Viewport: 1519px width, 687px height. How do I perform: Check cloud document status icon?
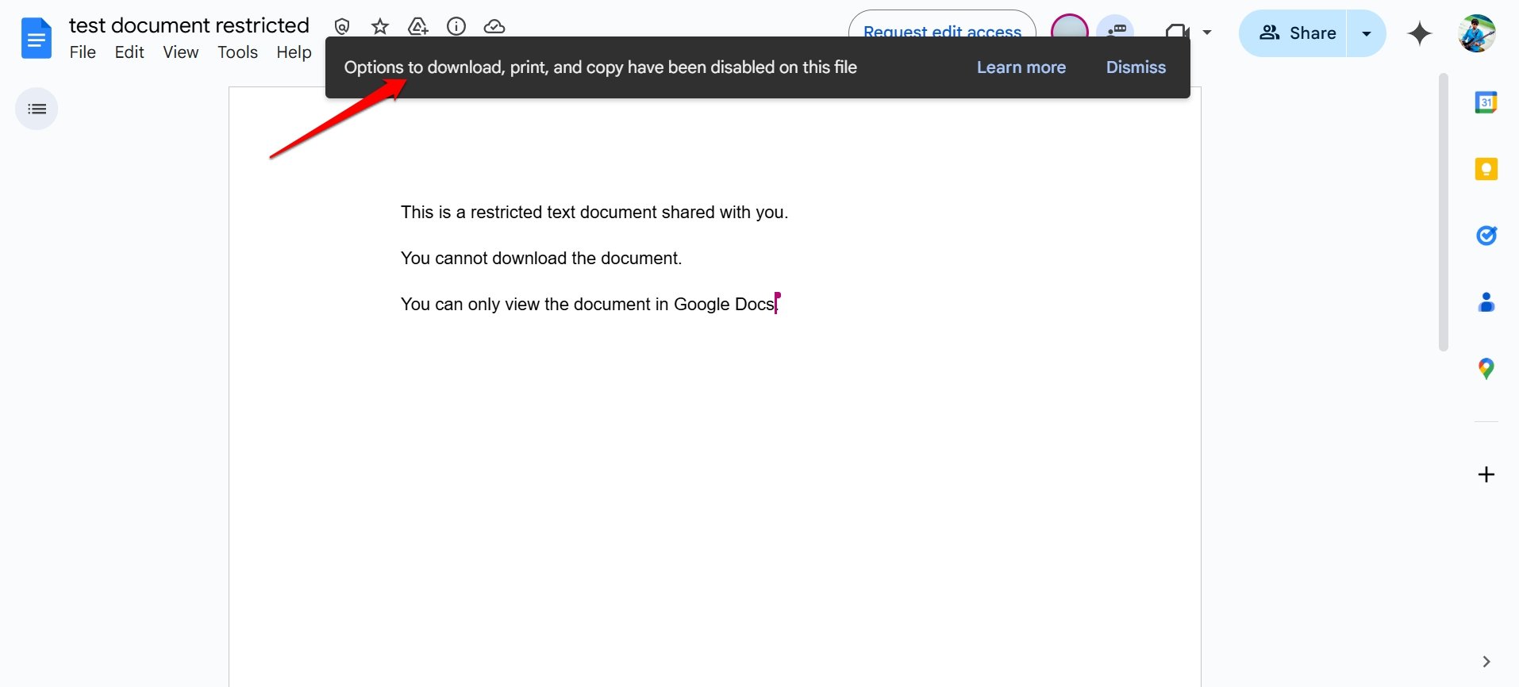click(494, 26)
